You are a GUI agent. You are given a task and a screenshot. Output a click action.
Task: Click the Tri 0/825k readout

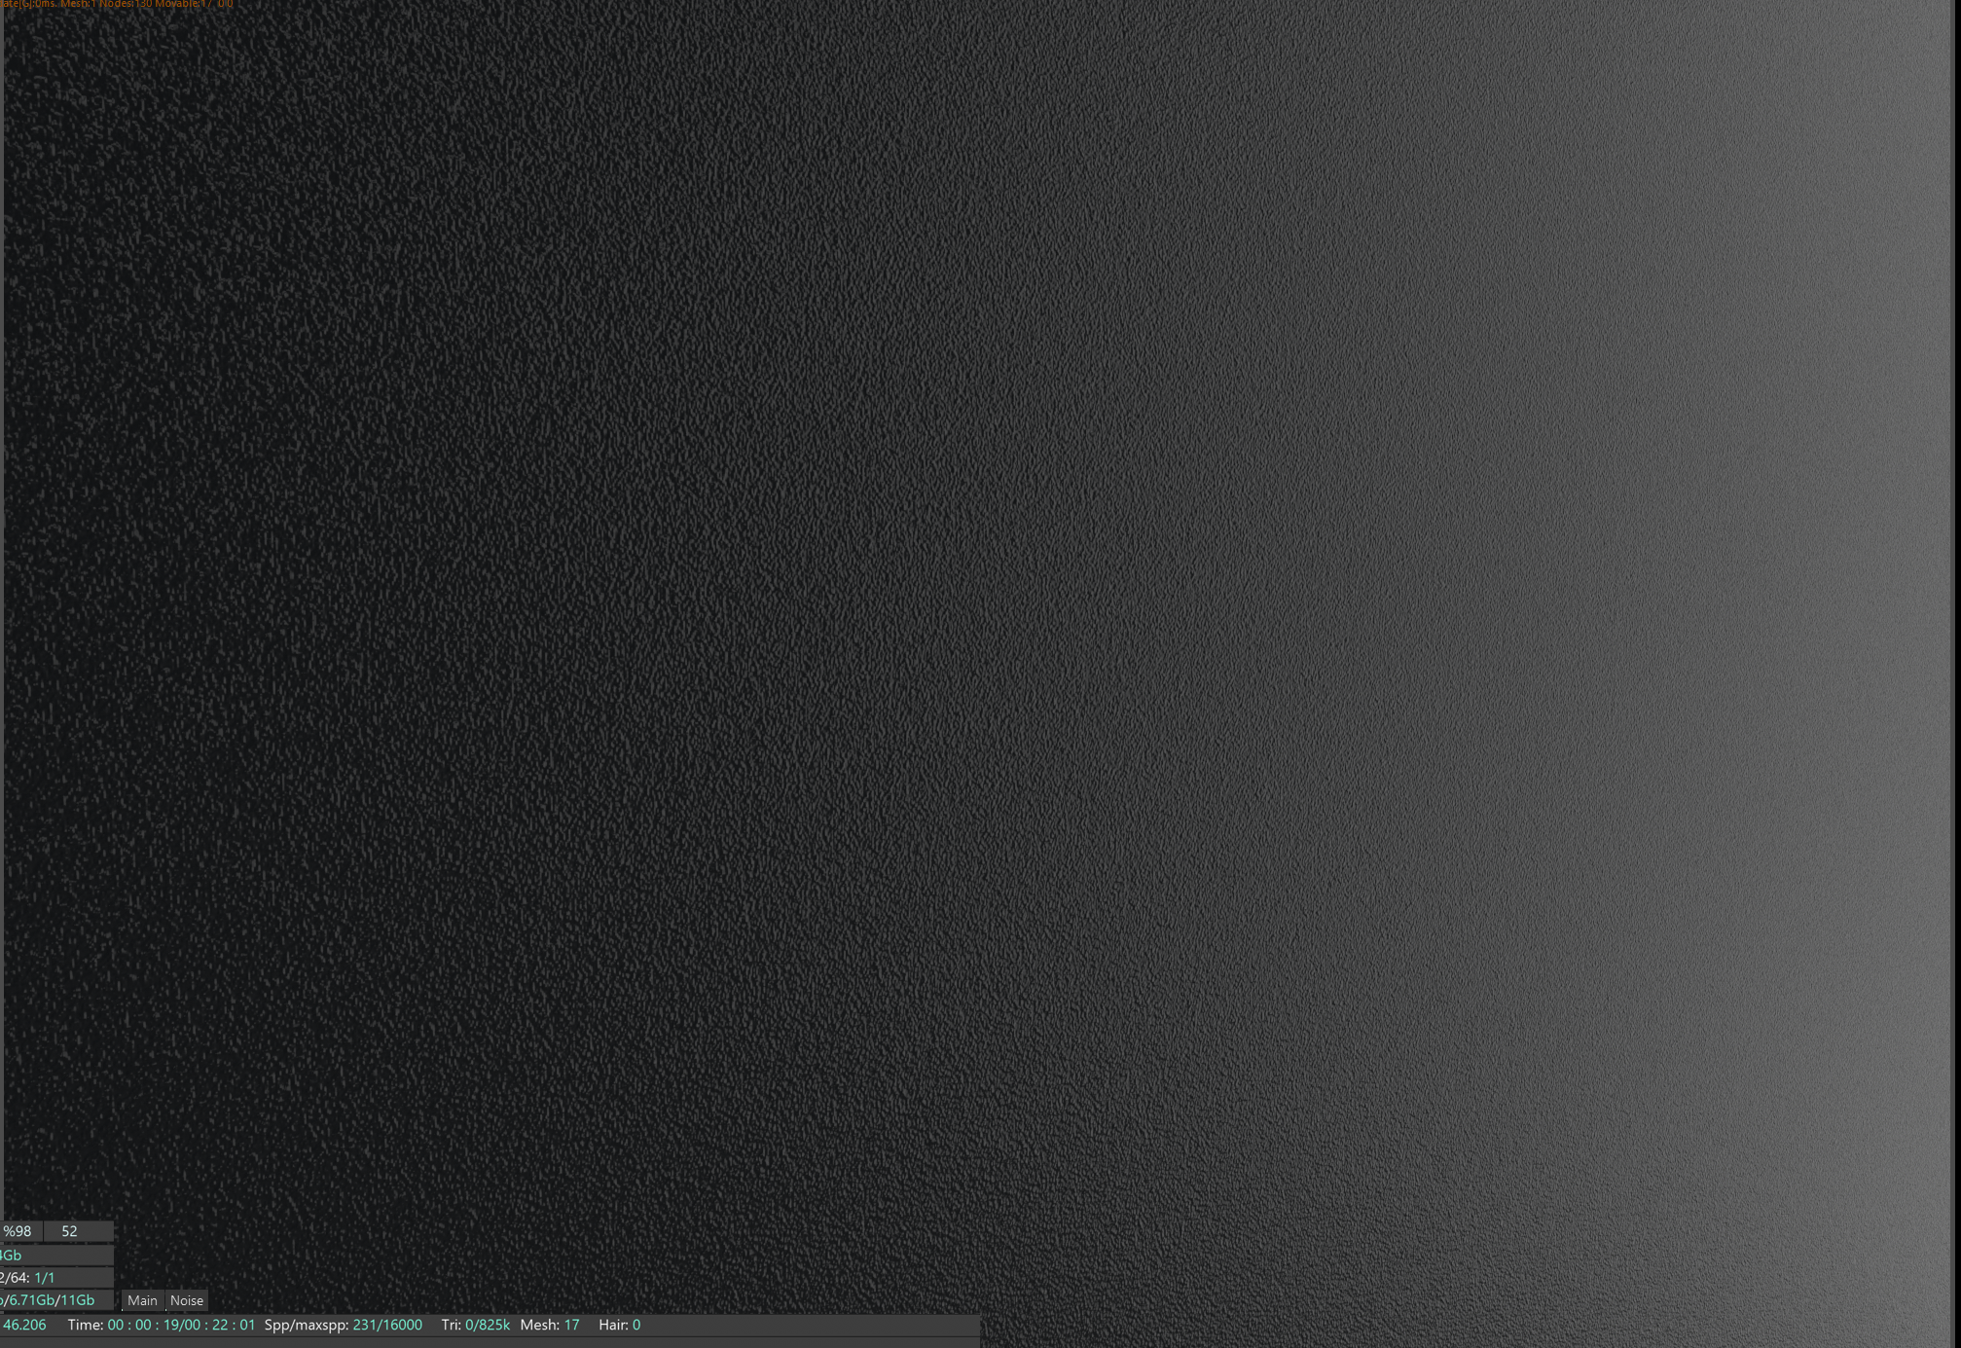tap(475, 1325)
